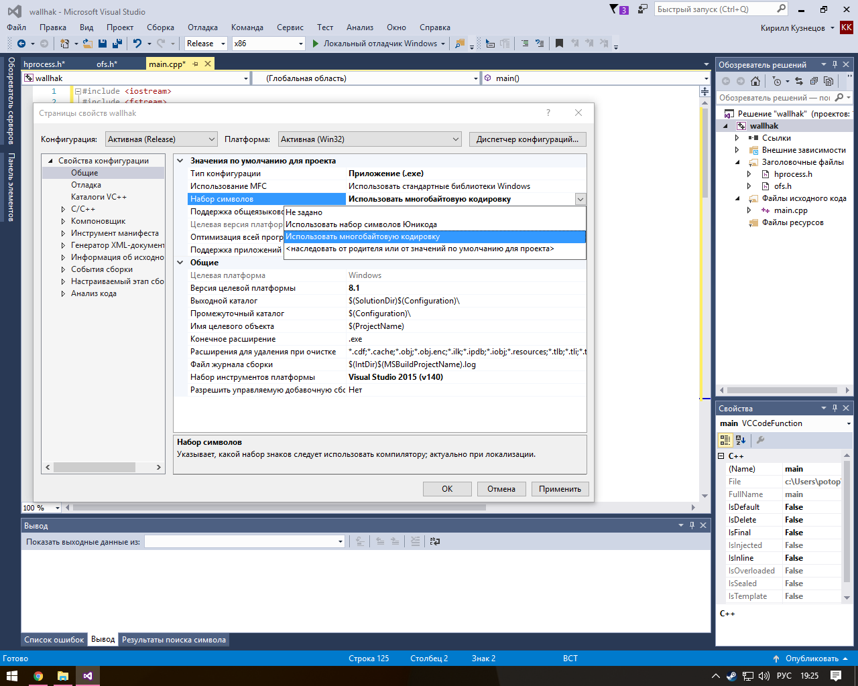Select the Не задано option

435,212
